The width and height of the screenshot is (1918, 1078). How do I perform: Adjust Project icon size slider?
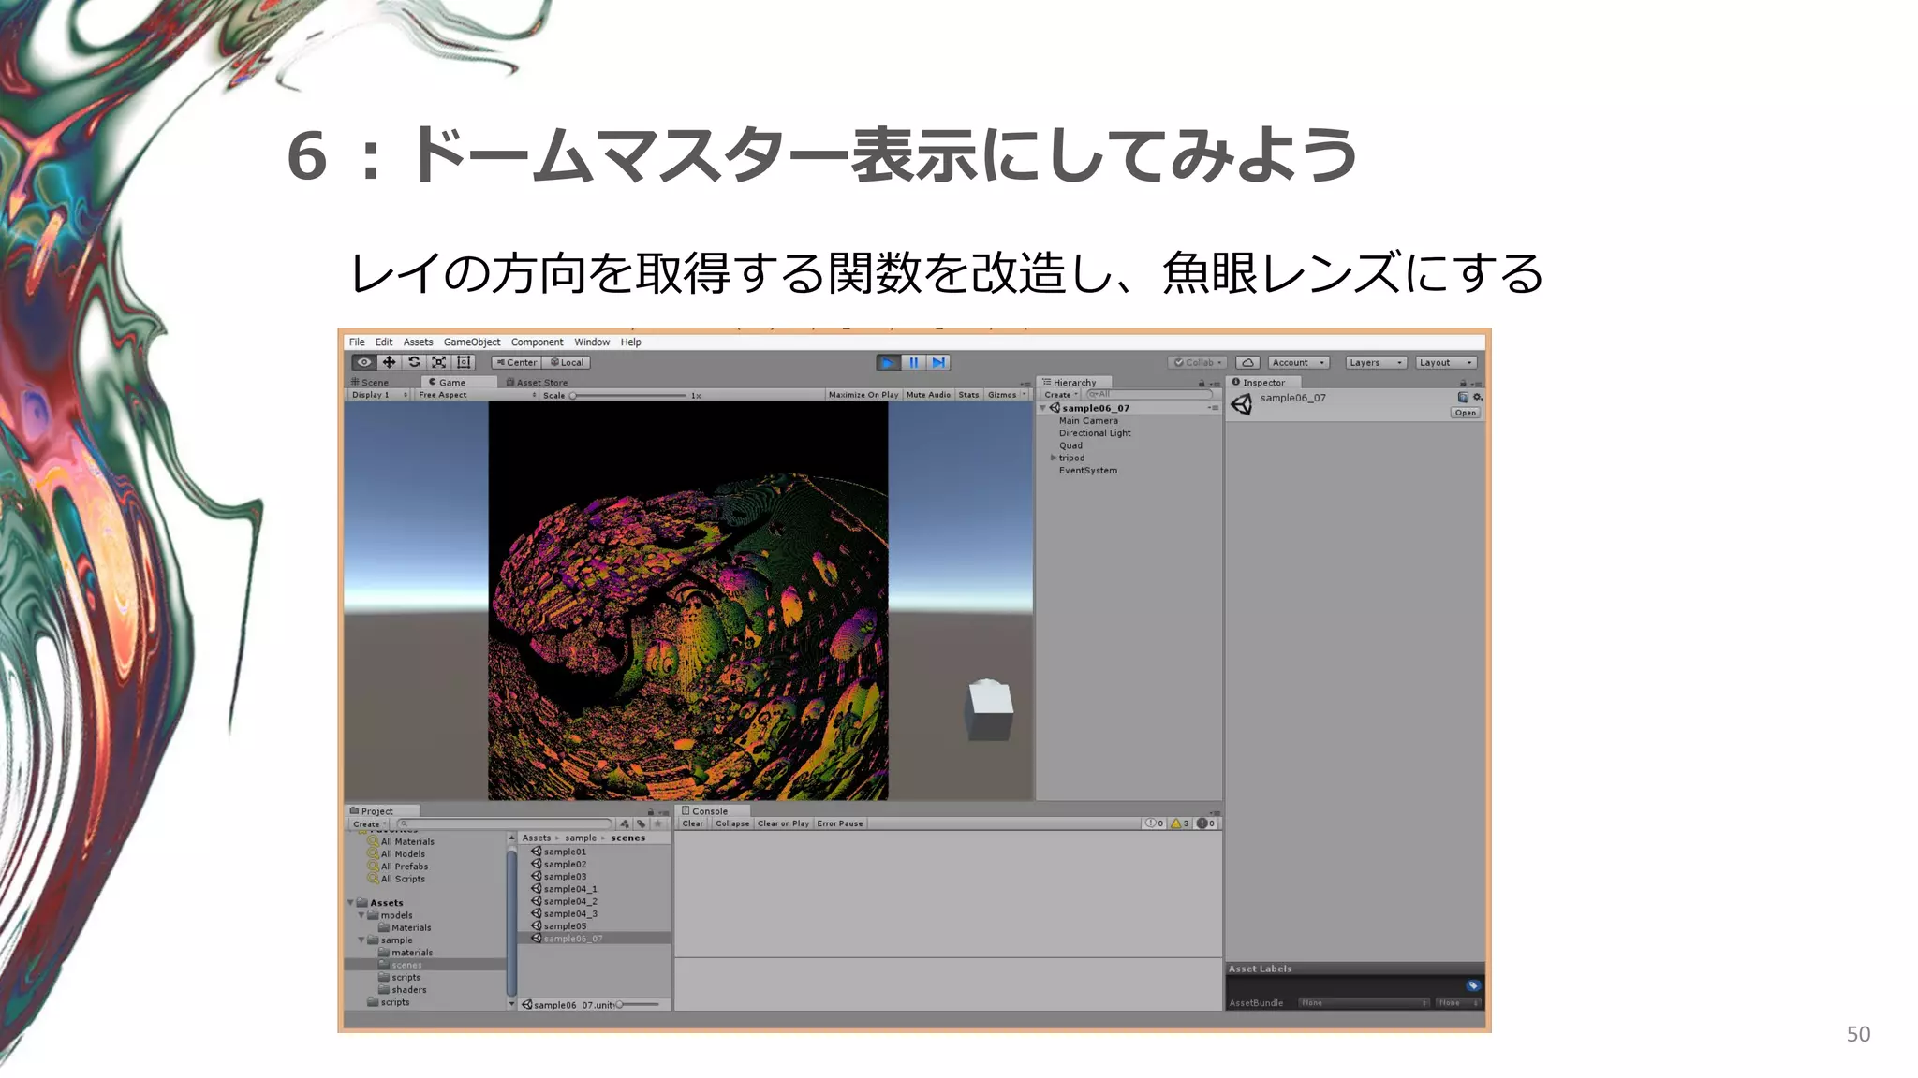[638, 1004]
